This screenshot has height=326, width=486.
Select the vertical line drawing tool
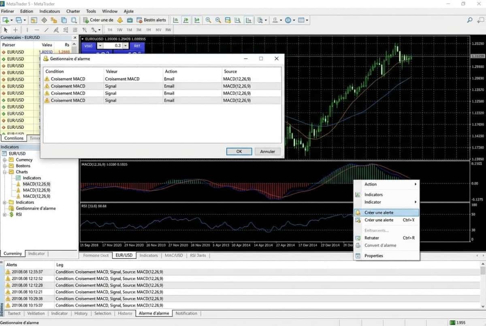pos(27,30)
